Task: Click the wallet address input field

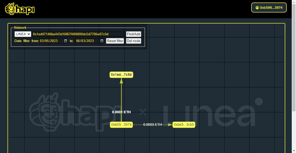Action: [78, 34]
